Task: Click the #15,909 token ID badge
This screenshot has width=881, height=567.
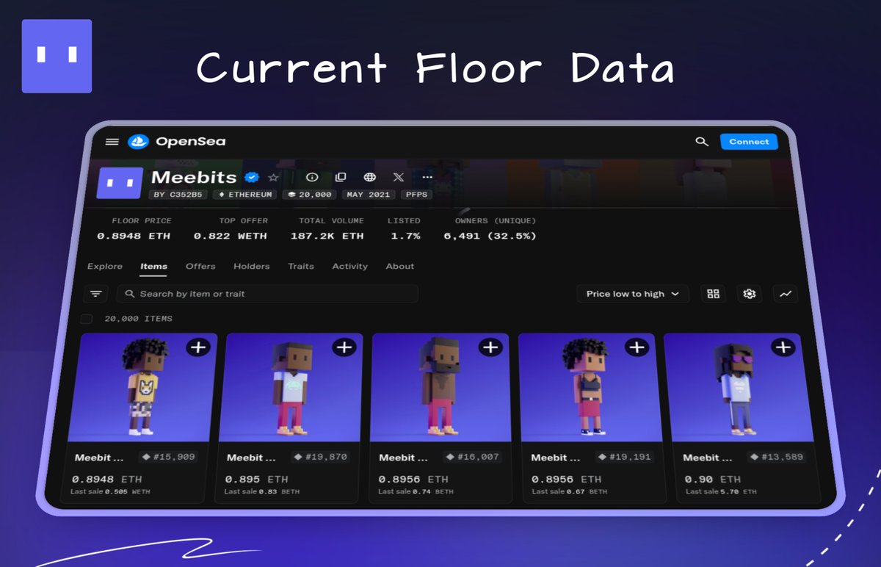Action: click(169, 457)
